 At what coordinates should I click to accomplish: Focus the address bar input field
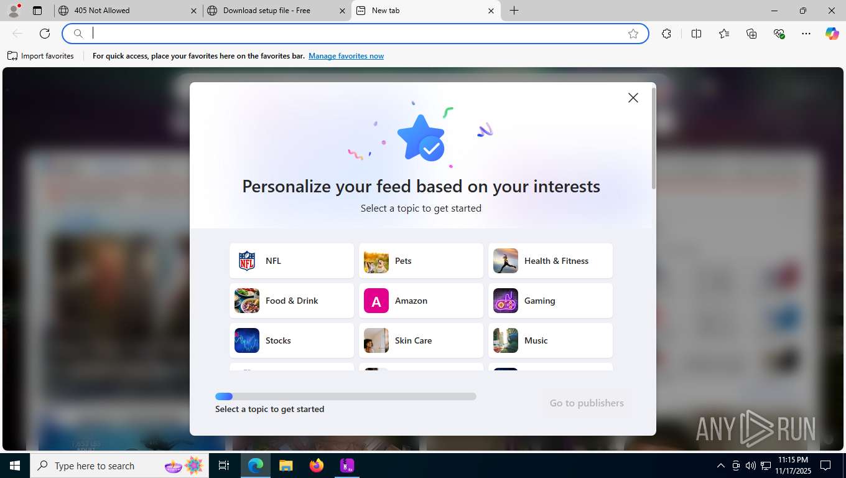355,34
